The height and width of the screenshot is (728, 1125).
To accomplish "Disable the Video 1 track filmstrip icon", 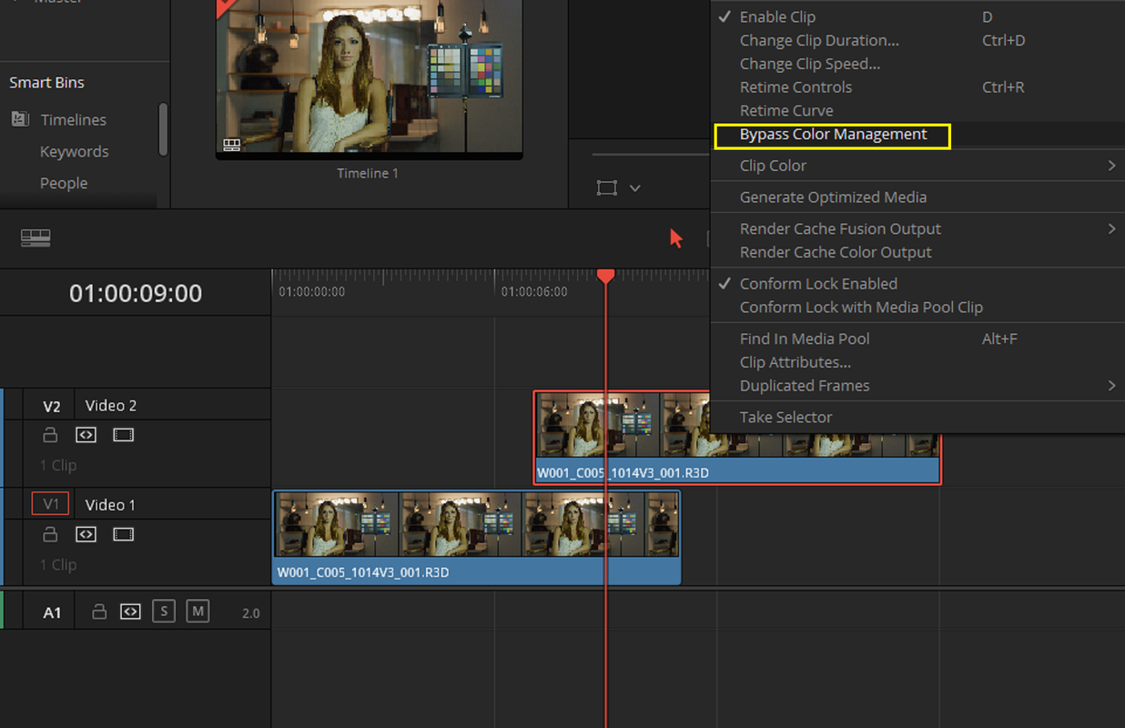I will coord(123,535).
